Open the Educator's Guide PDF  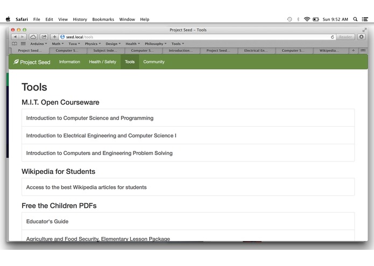[188, 221]
